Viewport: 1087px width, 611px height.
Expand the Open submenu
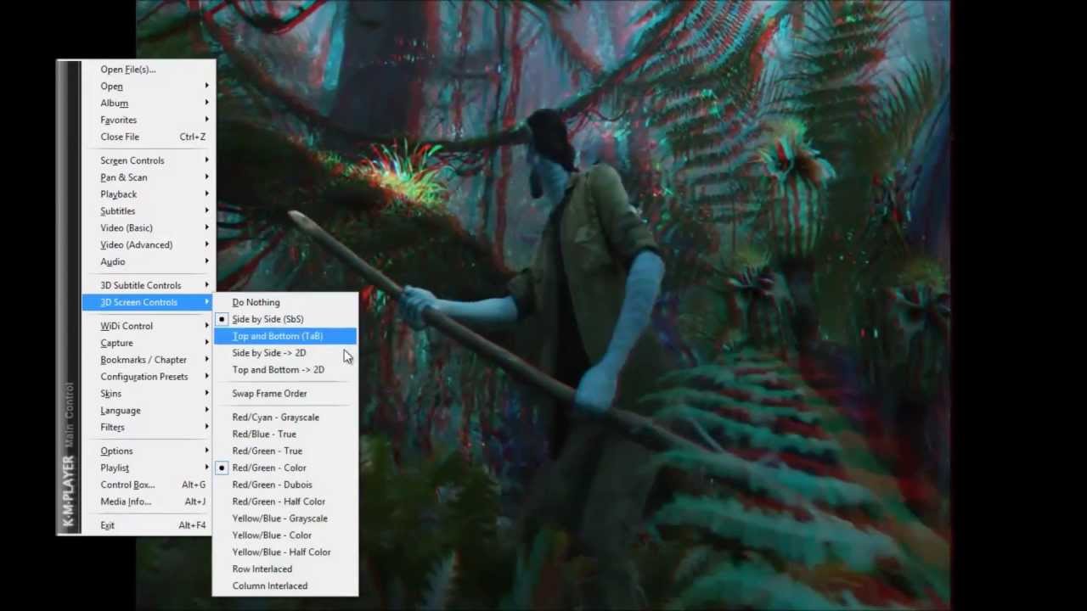pos(148,87)
